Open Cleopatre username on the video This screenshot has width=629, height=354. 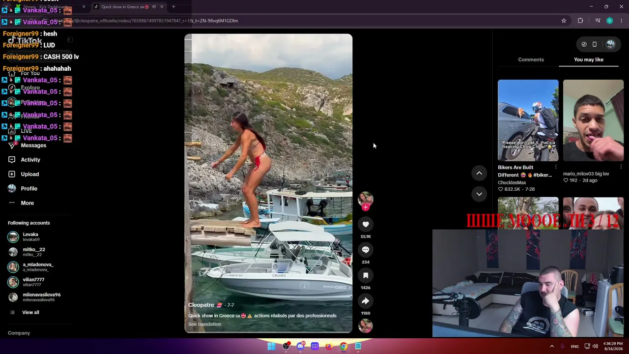201,305
